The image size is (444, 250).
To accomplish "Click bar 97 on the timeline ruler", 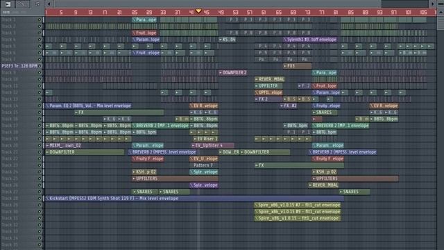I will 394,12.
